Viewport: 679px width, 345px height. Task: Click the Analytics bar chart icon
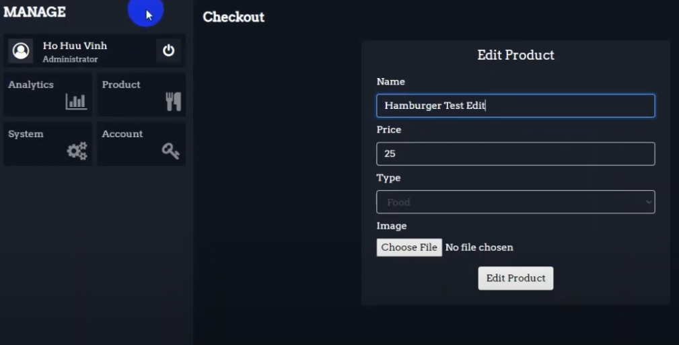(76, 102)
